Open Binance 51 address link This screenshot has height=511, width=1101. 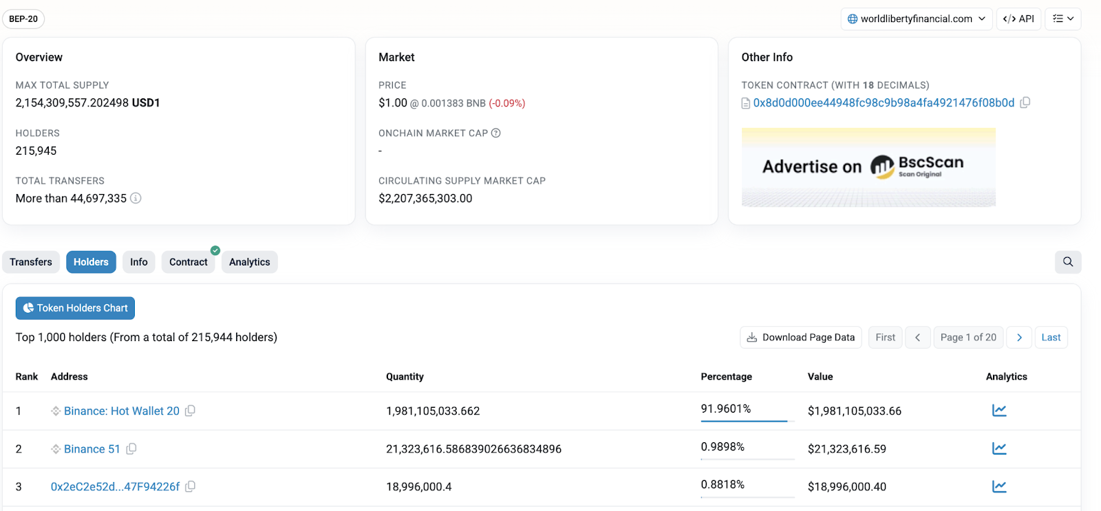click(92, 448)
